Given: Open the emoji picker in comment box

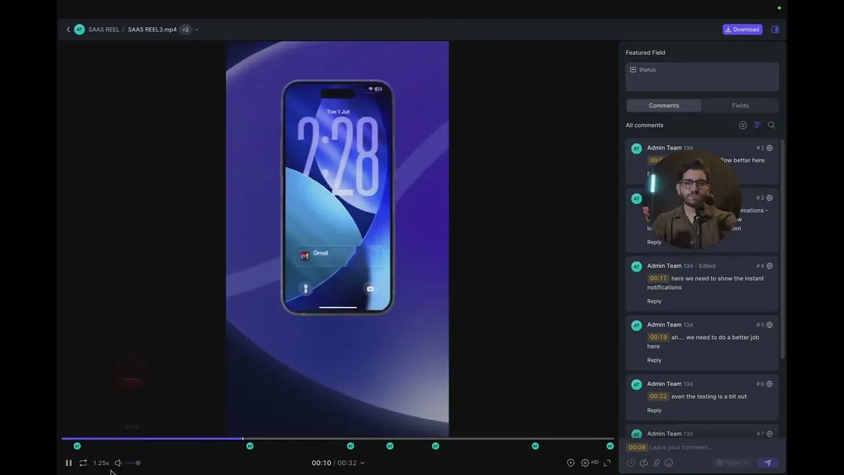Looking at the screenshot, I should click(x=669, y=463).
